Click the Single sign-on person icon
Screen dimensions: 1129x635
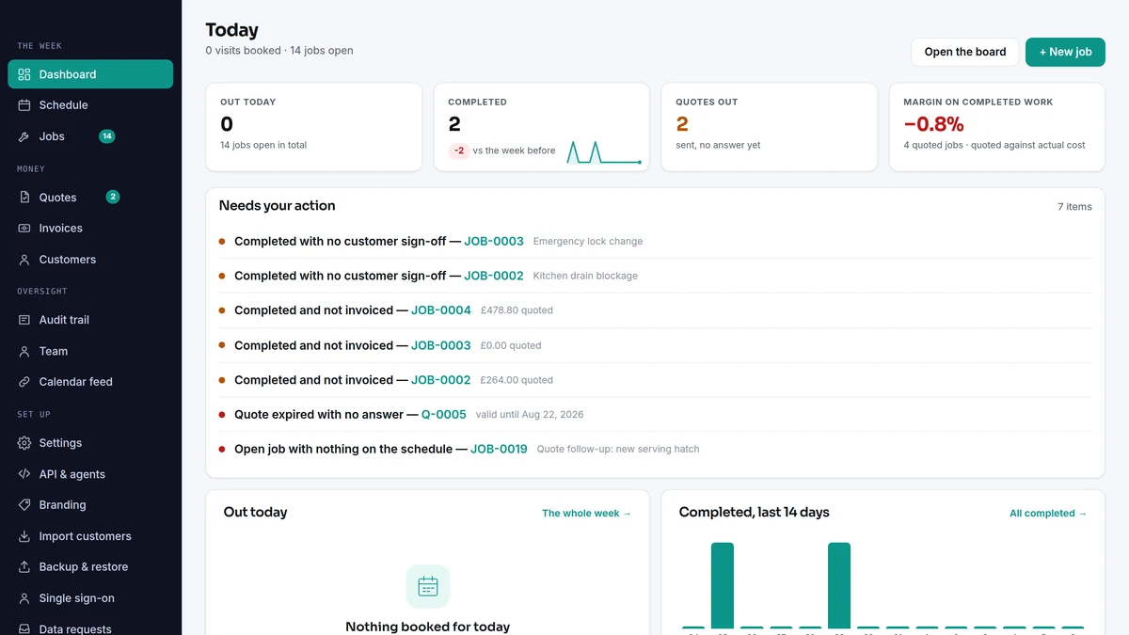[24, 598]
